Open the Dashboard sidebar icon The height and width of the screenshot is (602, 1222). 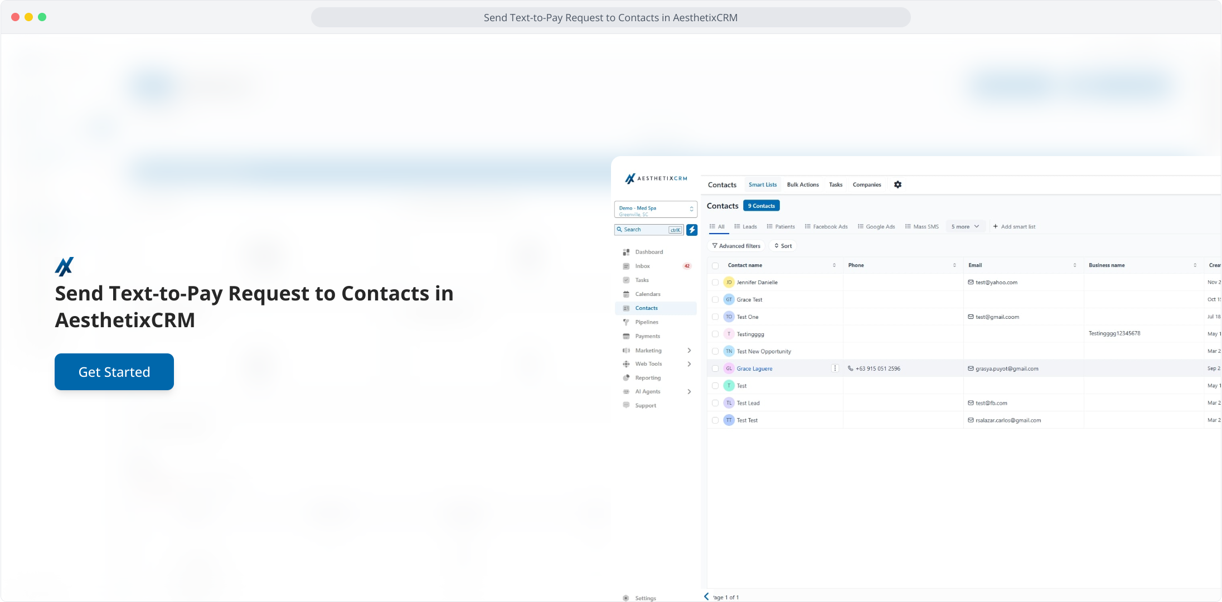pos(626,252)
